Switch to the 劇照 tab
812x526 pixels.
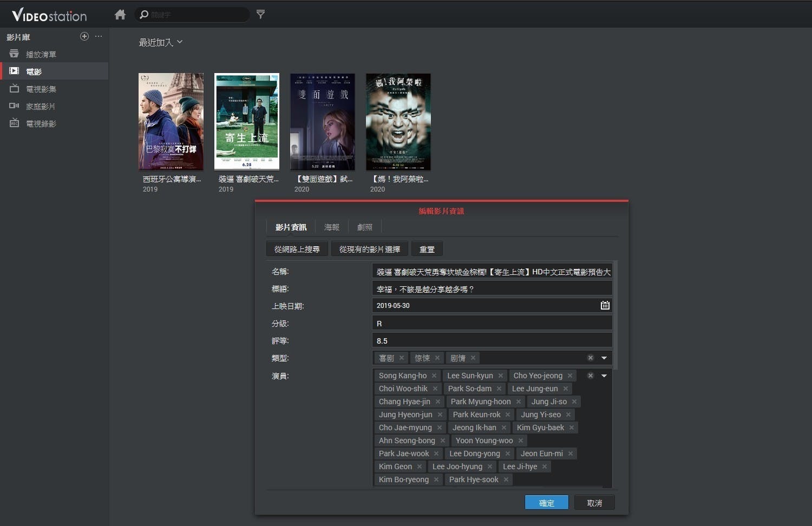pos(365,227)
